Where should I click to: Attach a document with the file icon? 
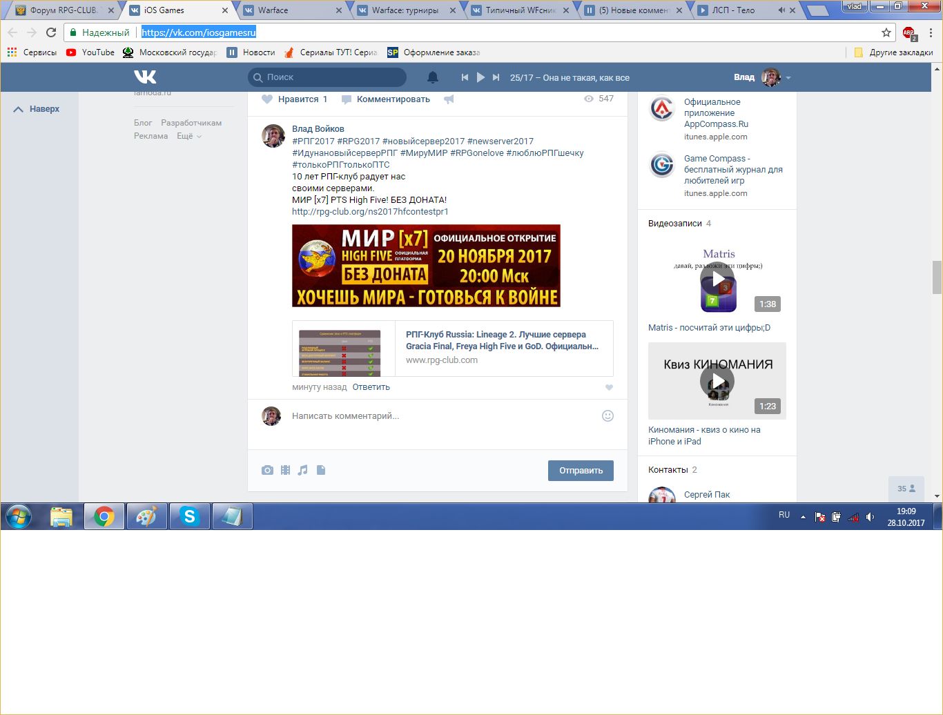point(321,470)
